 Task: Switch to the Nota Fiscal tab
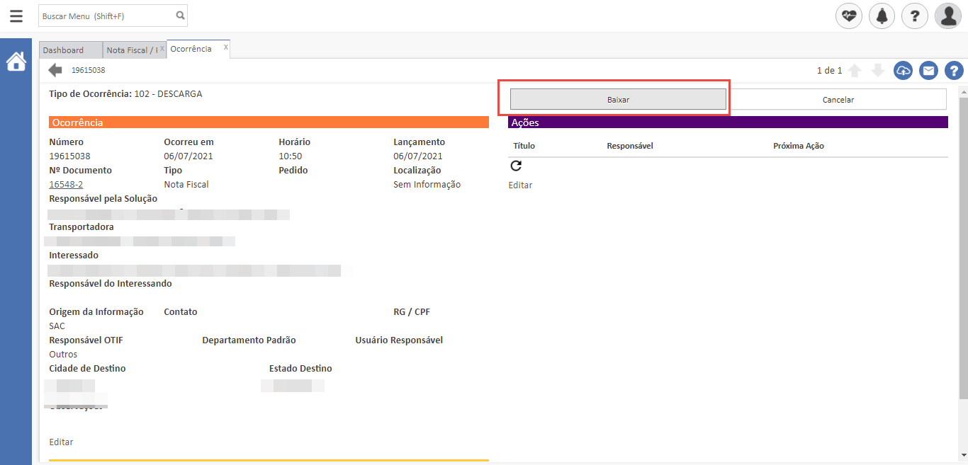click(130, 50)
